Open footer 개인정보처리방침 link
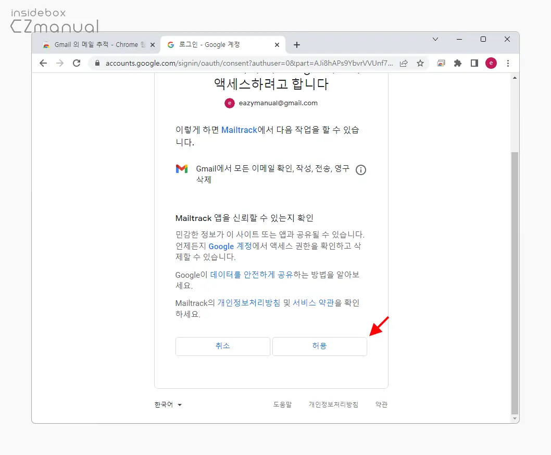This screenshot has width=551, height=455. (333, 405)
